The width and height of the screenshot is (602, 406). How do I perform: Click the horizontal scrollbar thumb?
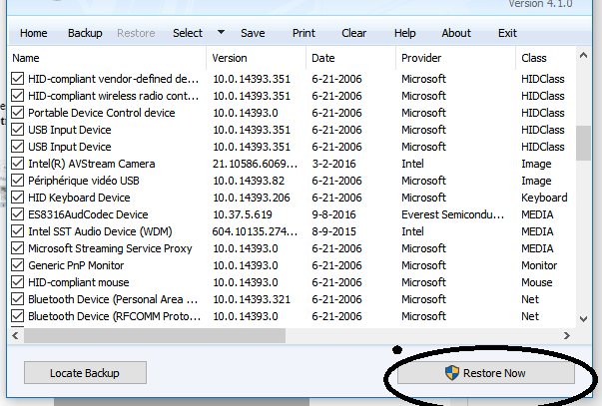click(x=155, y=336)
